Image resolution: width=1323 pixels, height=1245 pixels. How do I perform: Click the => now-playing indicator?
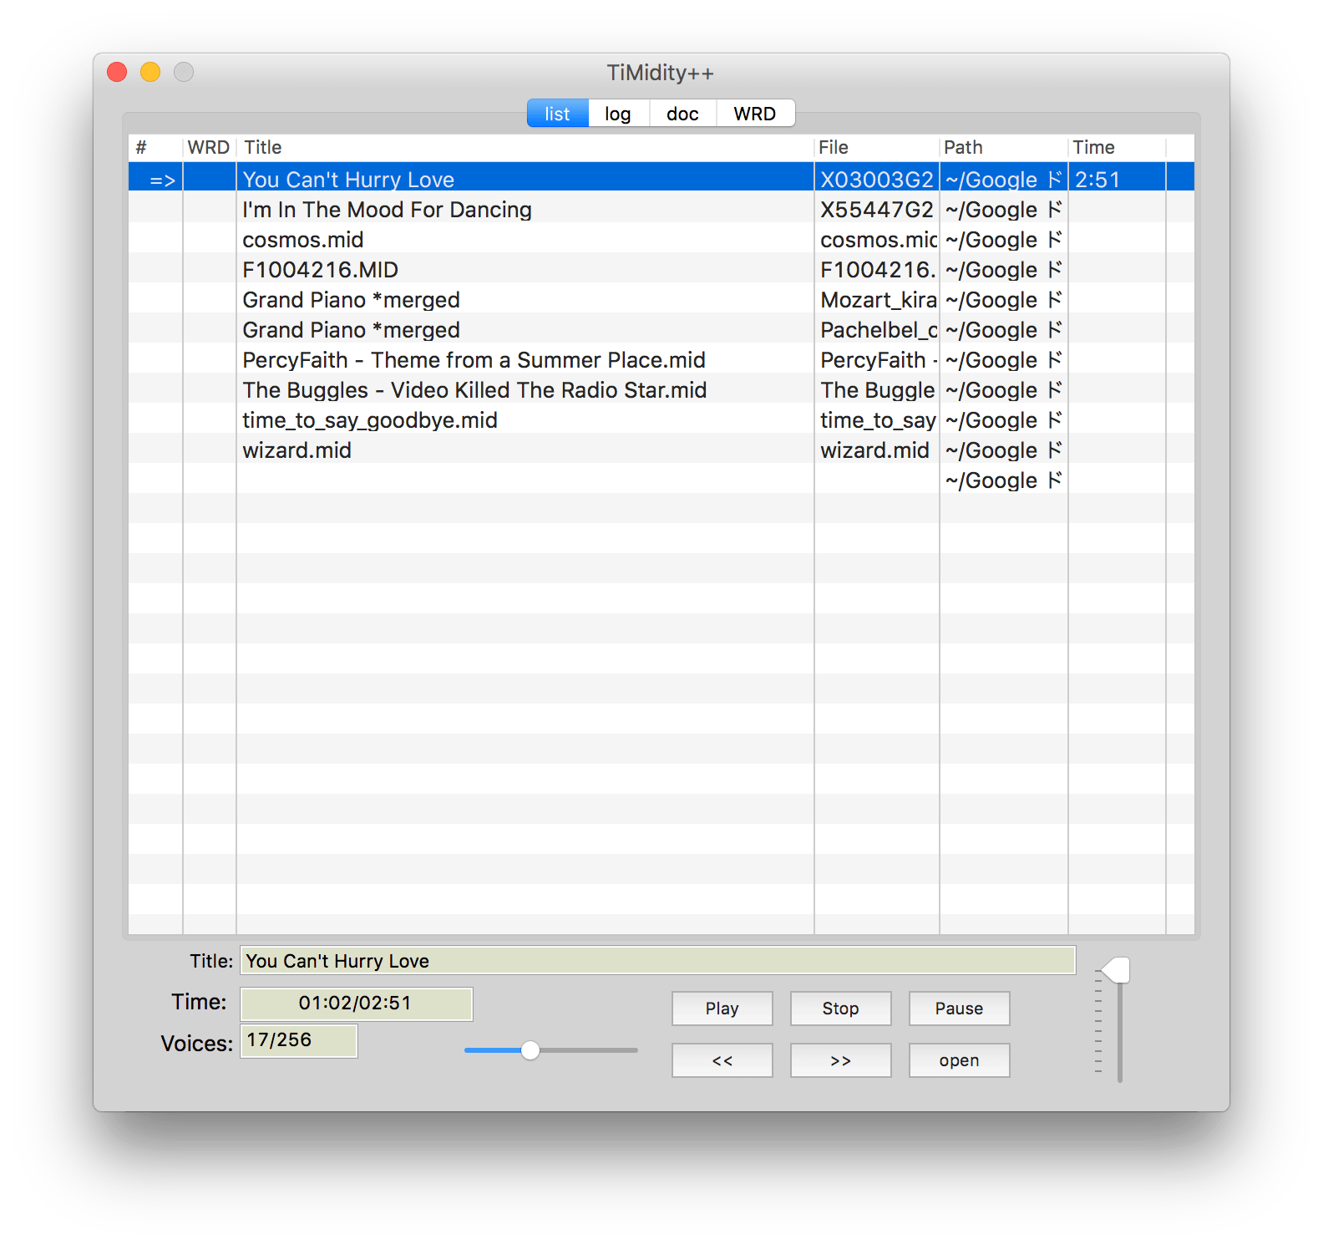coord(162,180)
